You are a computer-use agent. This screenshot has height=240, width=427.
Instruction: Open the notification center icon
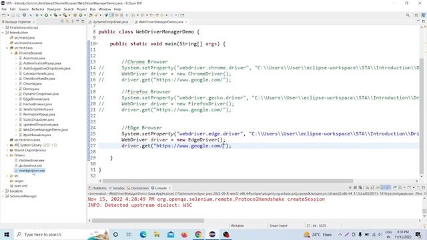click(418, 234)
